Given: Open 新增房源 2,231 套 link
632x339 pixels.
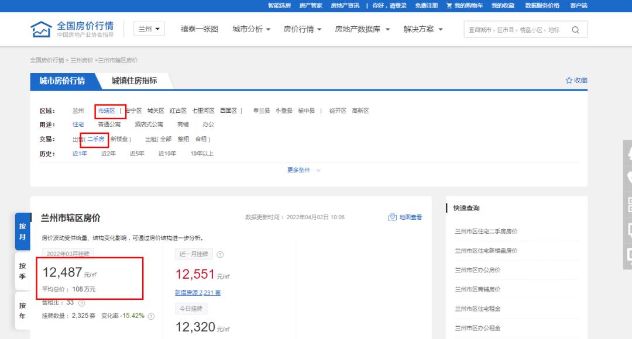Looking at the screenshot, I should pyautogui.click(x=198, y=292).
